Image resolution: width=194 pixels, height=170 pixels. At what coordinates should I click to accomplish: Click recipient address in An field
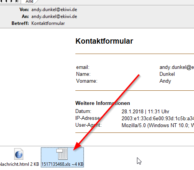coord(54,16)
